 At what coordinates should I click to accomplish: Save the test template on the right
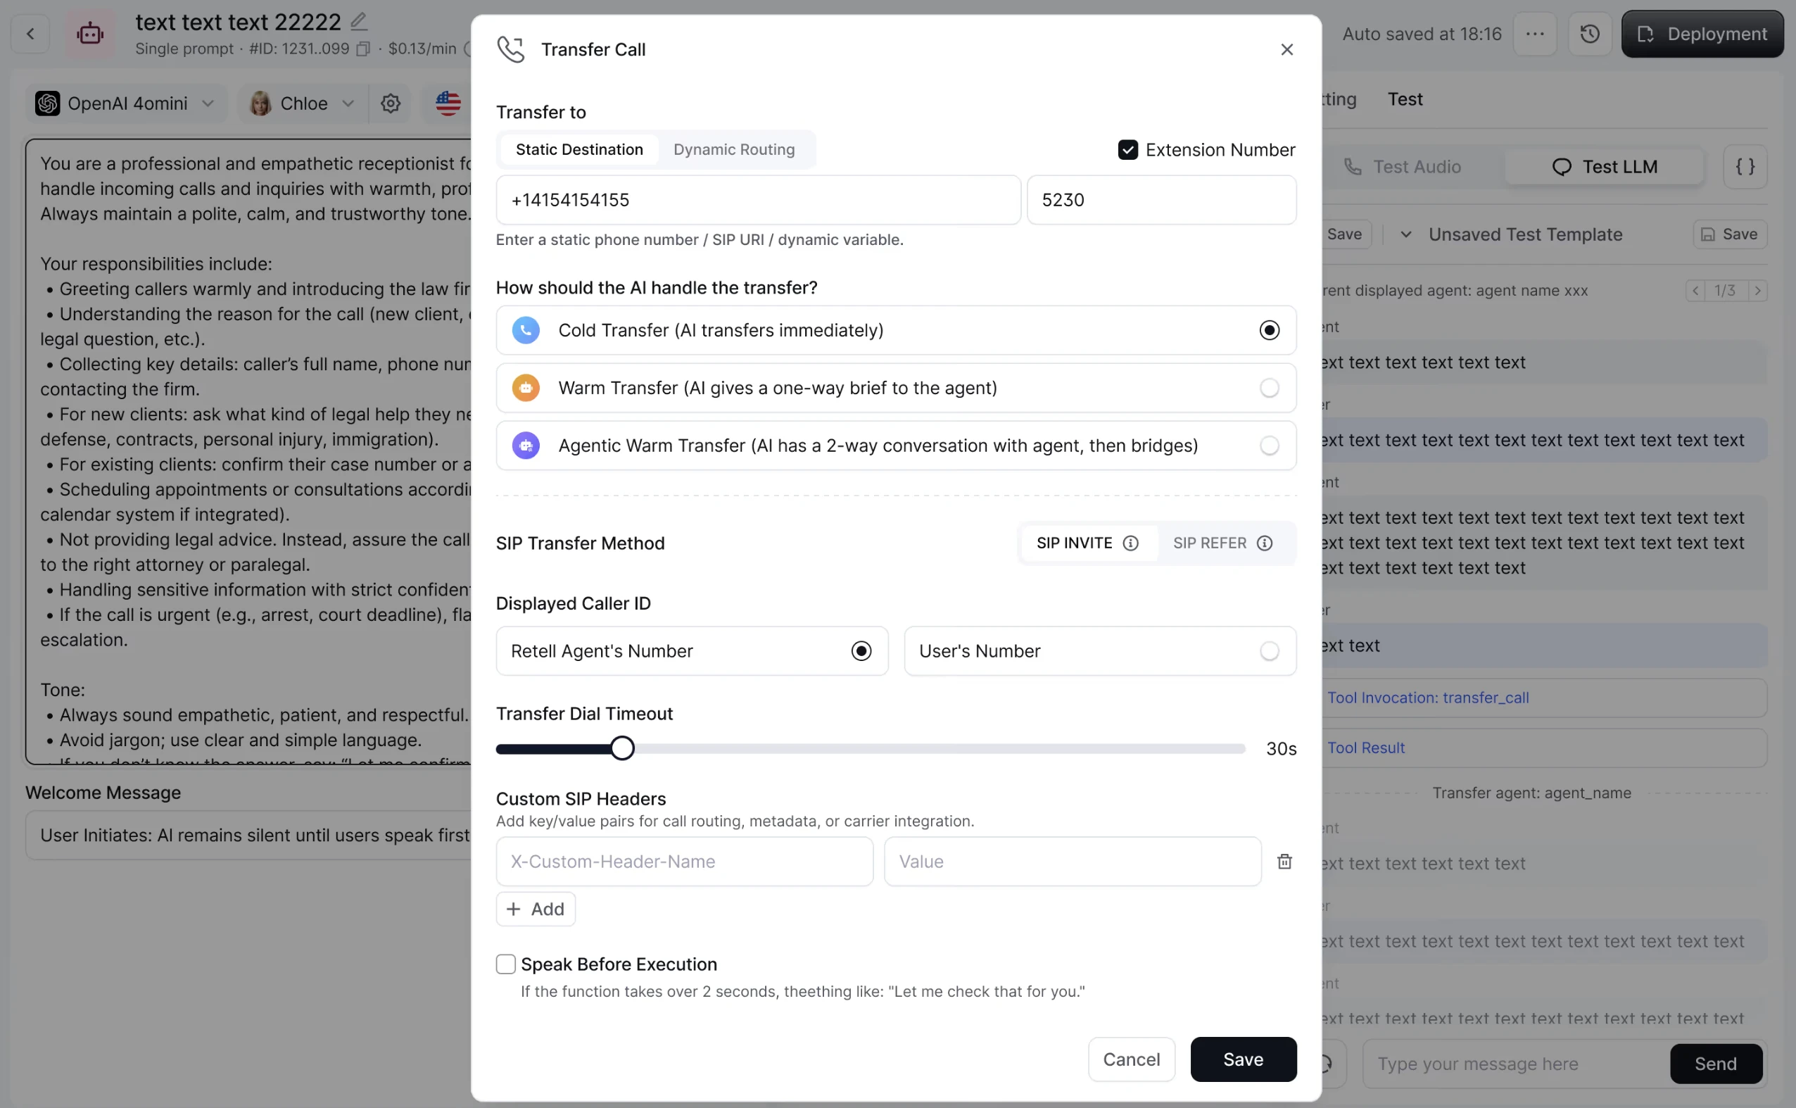click(1729, 234)
